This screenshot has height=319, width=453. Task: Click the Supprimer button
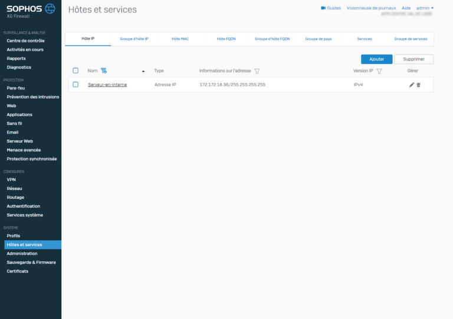point(413,59)
